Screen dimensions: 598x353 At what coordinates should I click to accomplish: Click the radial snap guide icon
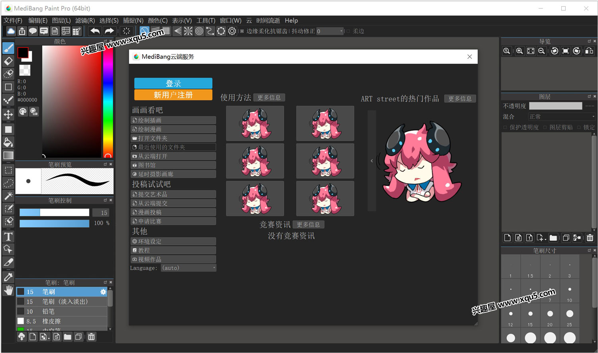(x=188, y=31)
